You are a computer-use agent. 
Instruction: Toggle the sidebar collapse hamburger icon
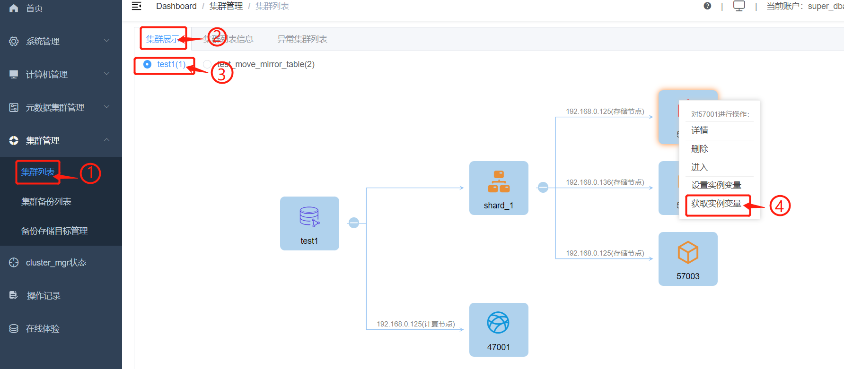137,6
